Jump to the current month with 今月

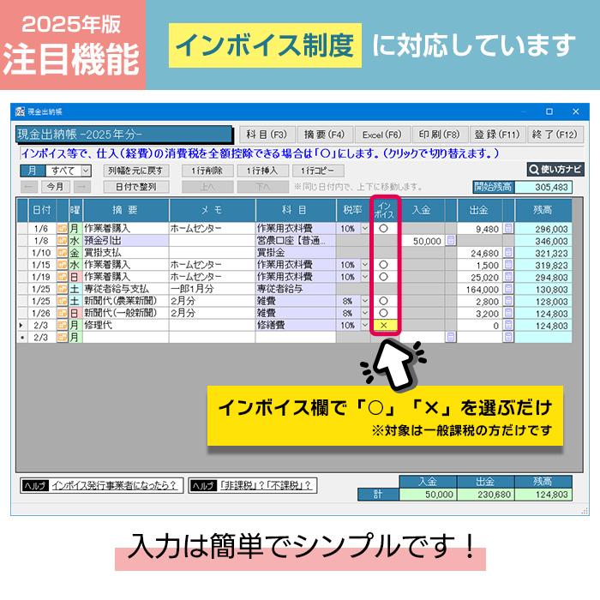point(56,187)
